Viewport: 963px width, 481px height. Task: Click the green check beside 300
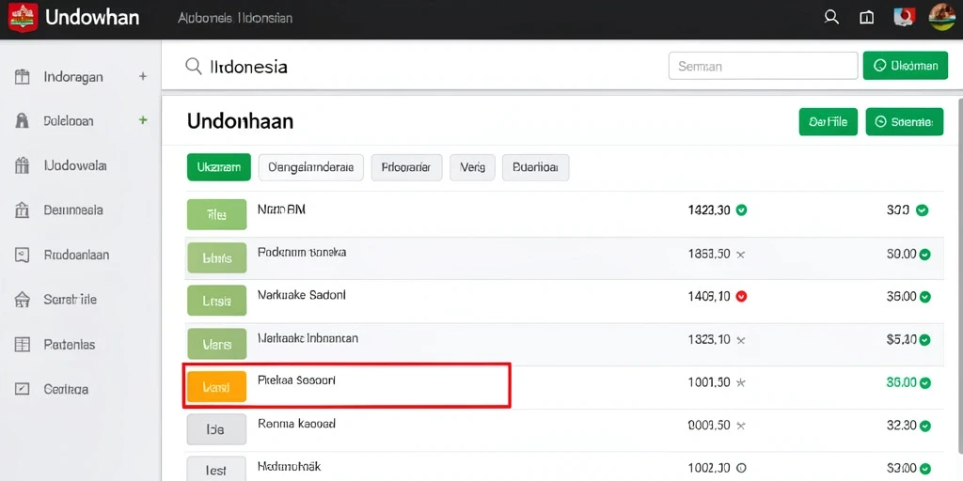922,210
